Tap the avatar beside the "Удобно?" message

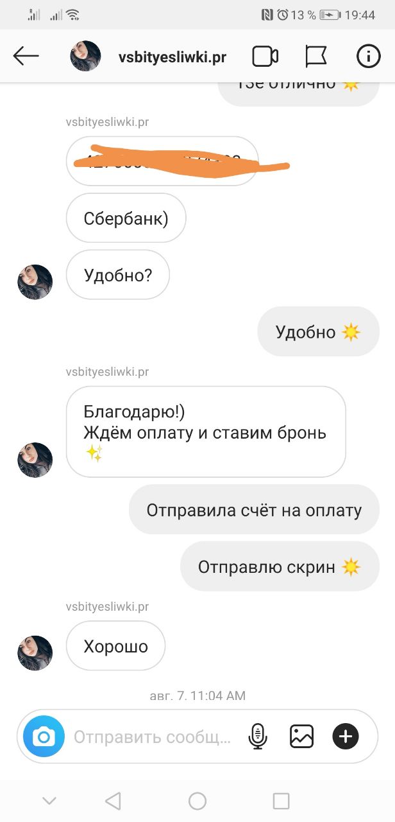35,282
